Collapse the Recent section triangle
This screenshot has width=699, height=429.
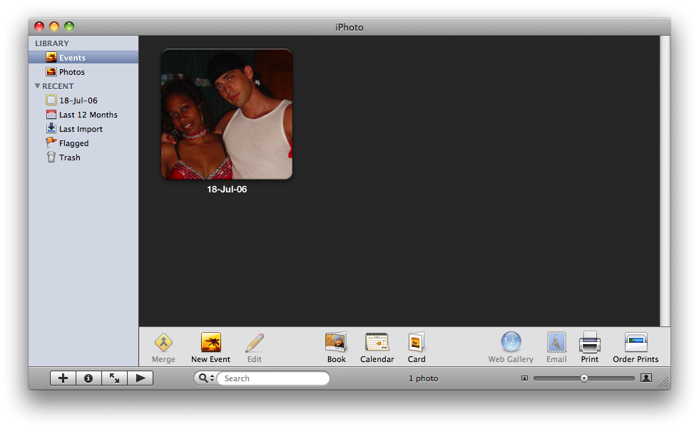point(37,86)
